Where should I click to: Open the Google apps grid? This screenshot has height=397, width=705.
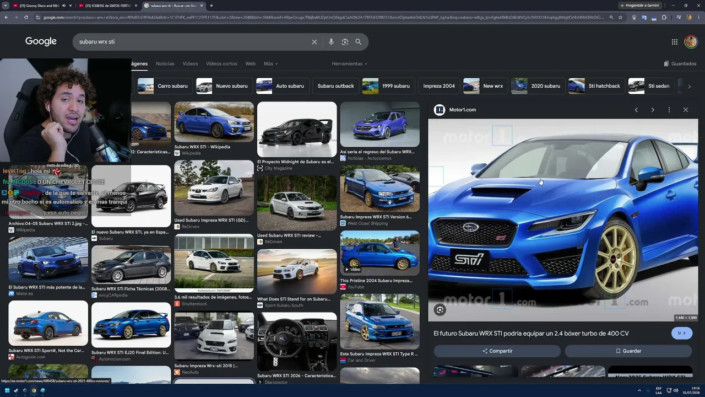675,42
